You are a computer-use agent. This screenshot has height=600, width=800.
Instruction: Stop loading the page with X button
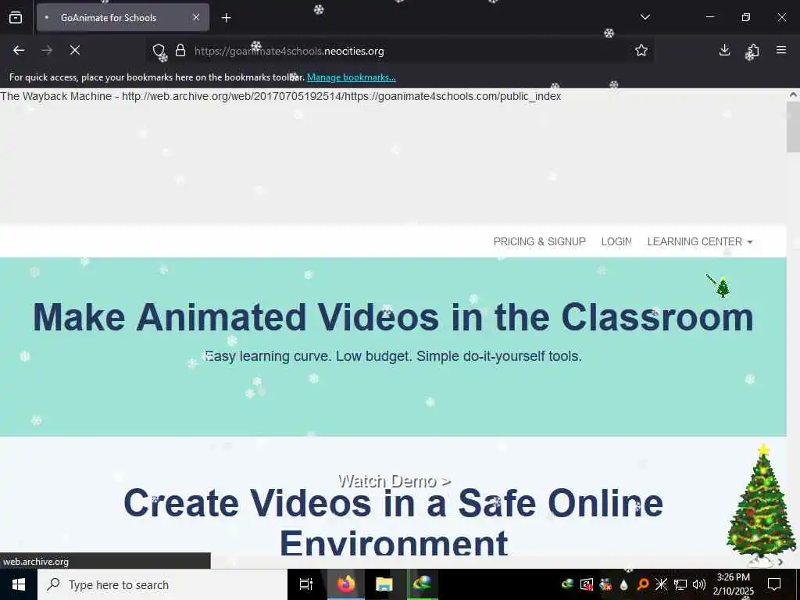[x=75, y=50]
